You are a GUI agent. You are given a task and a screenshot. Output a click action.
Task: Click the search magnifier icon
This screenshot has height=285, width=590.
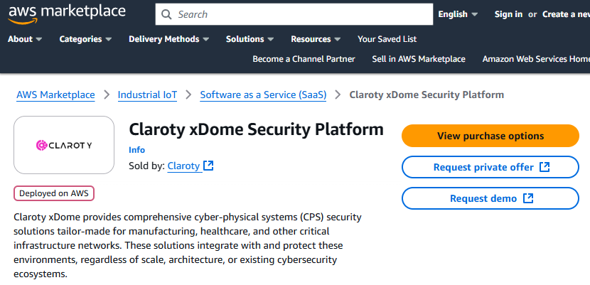pyautogui.click(x=166, y=15)
